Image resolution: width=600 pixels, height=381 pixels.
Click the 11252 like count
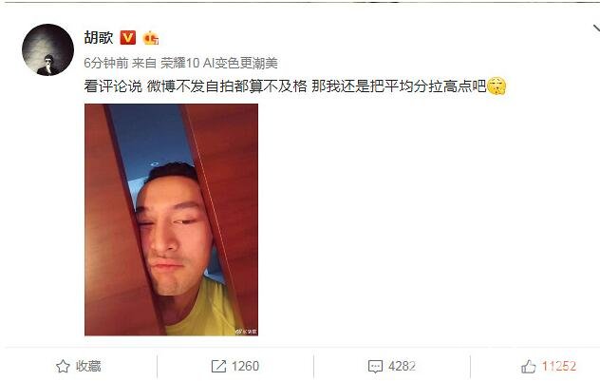[558, 366]
